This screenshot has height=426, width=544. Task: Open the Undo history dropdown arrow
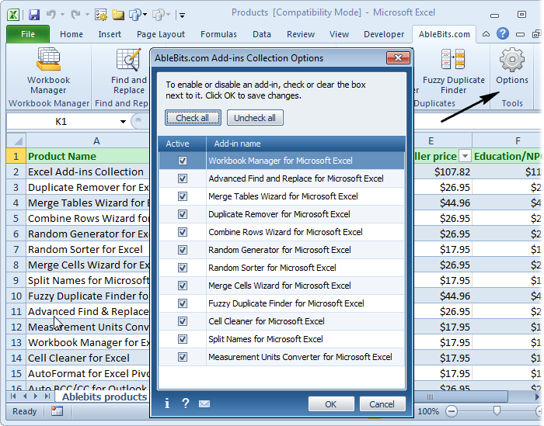click(62, 15)
